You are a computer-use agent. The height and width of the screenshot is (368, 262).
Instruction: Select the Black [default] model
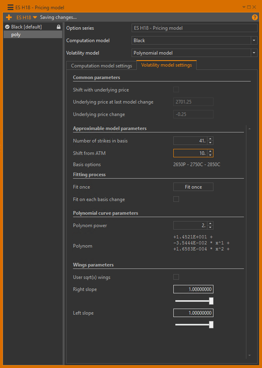coord(33,27)
